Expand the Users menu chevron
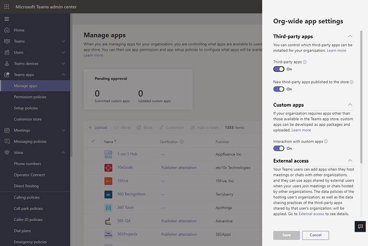The width and height of the screenshot is (368, 246). (x=64, y=52)
